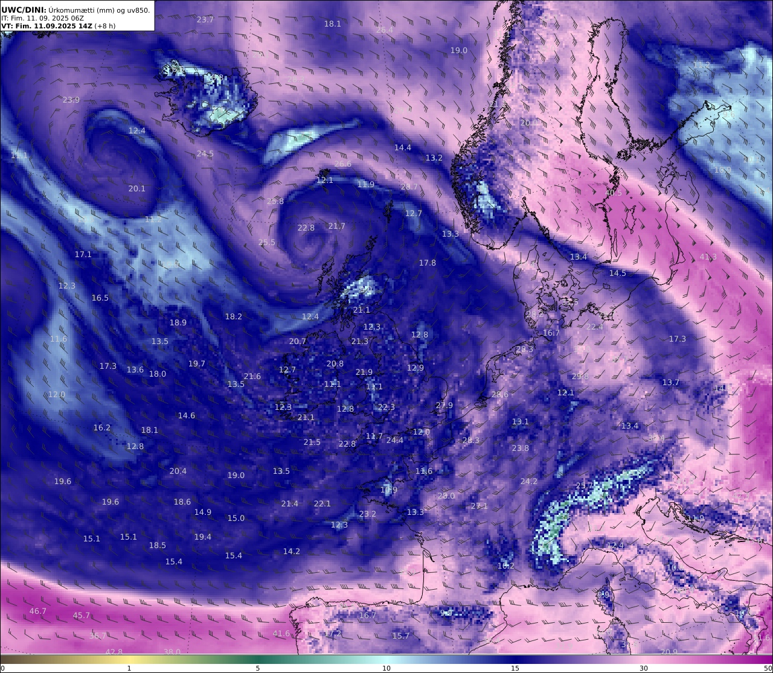The height and width of the screenshot is (673, 773).
Task: Click the 18.9 map value
Action: click(178, 322)
